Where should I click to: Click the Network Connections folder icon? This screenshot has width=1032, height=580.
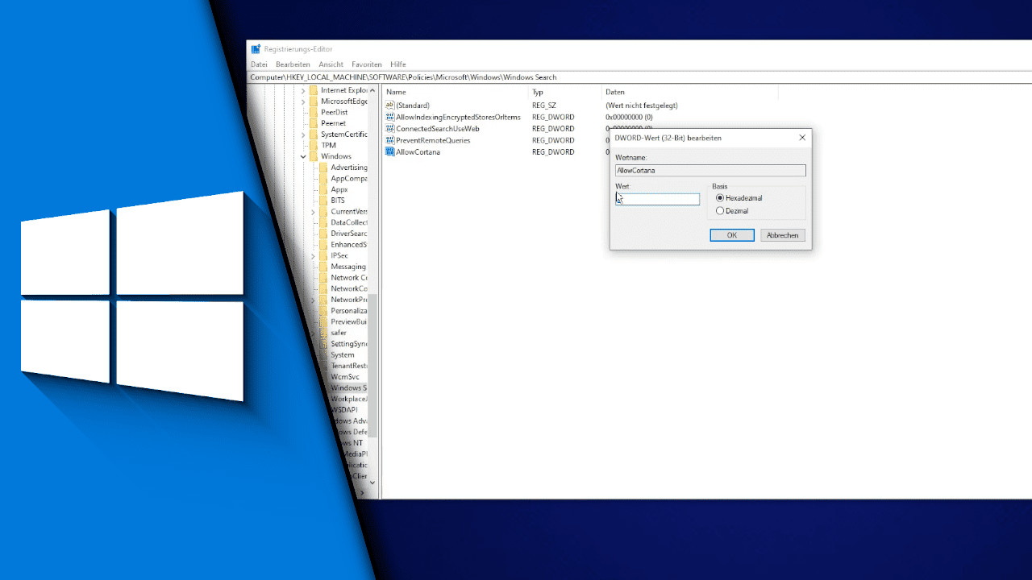click(x=323, y=278)
